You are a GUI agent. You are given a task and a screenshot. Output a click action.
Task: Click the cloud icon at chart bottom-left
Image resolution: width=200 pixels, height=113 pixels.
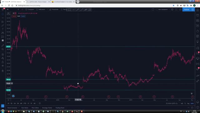pyautogui.click(x=13, y=96)
